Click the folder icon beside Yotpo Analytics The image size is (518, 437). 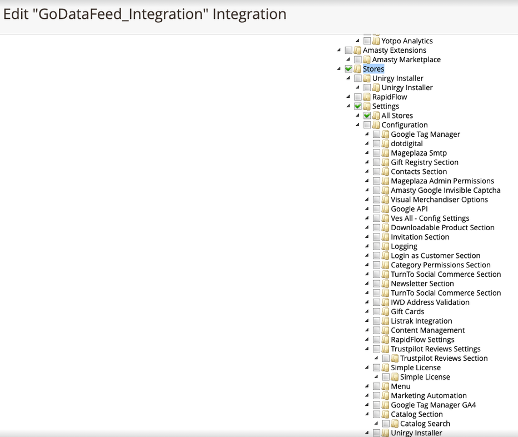[x=376, y=41]
